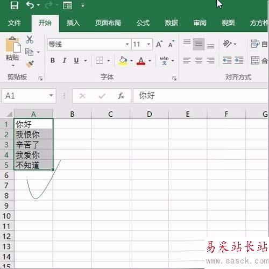Open the 等线 font name dropdown
Screen dimensions: 269x269
point(127,44)
